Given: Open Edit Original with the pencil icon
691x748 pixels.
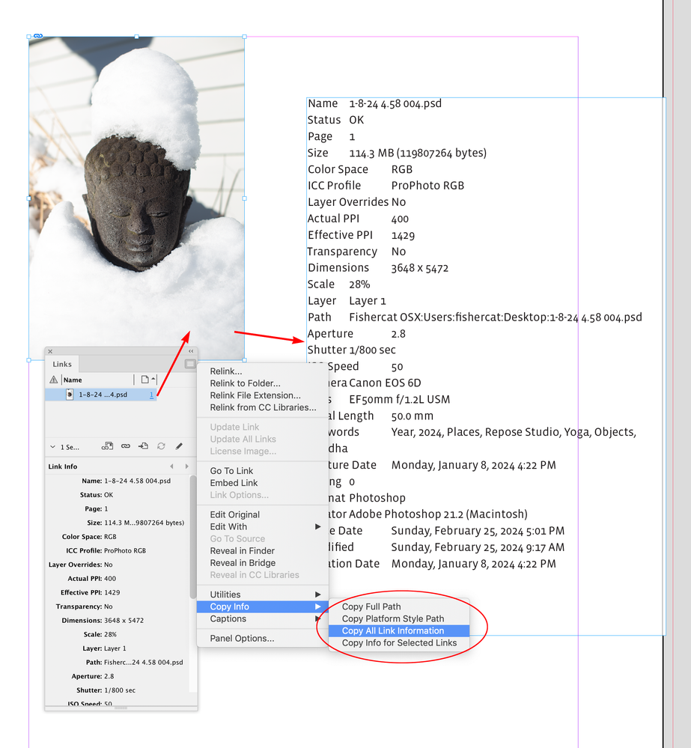Looking at the screenshot, I should pyautogui.click(x=179, y=446).
